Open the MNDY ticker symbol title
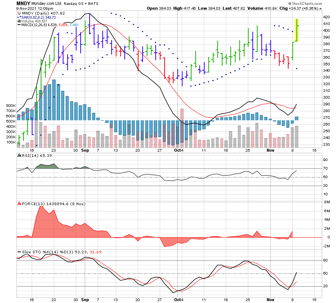This screenshot has width=336, height=303. [x=23, y=3]
